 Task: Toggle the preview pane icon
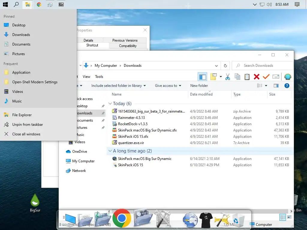pos(276,86)
